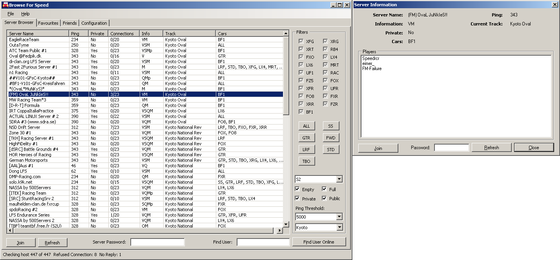The image size is (560, 260).
Task: Sort by the Connections column header
Action: (x=124, y=34)
